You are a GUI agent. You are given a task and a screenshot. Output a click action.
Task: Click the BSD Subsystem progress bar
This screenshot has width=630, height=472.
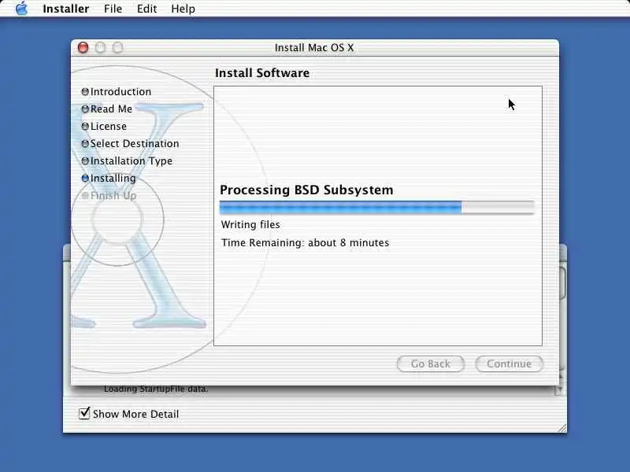(x=377, y=208)
